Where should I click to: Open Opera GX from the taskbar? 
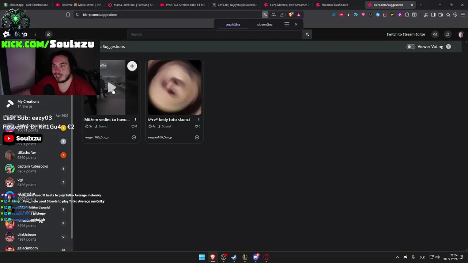click(x=267, y=257)
